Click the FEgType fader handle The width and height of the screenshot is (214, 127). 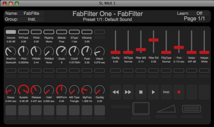point(166,52)
